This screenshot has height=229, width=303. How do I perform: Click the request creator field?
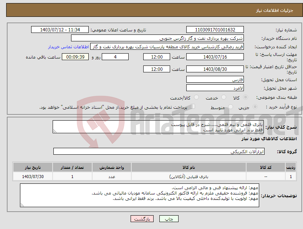[167, 47]
